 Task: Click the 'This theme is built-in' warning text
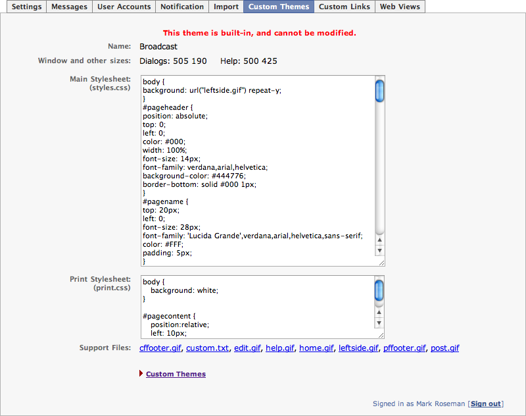point(259,33)
